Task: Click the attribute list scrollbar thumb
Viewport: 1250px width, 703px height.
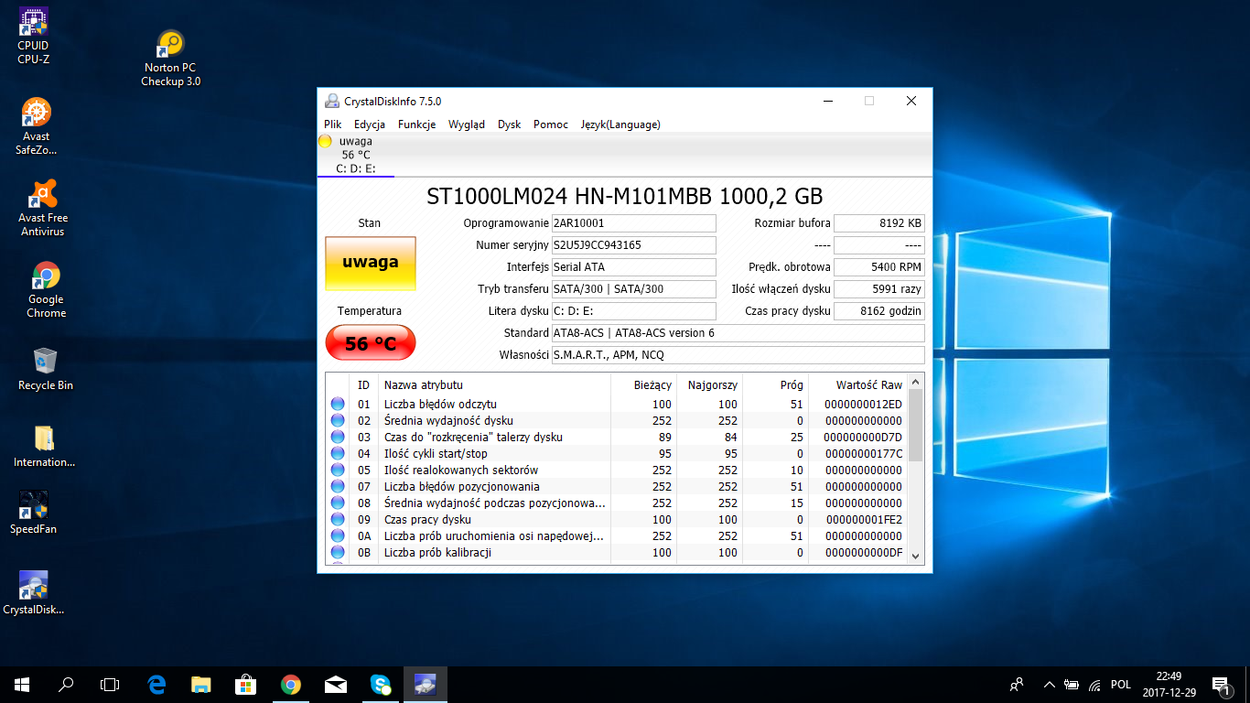Action: [916, 425]
